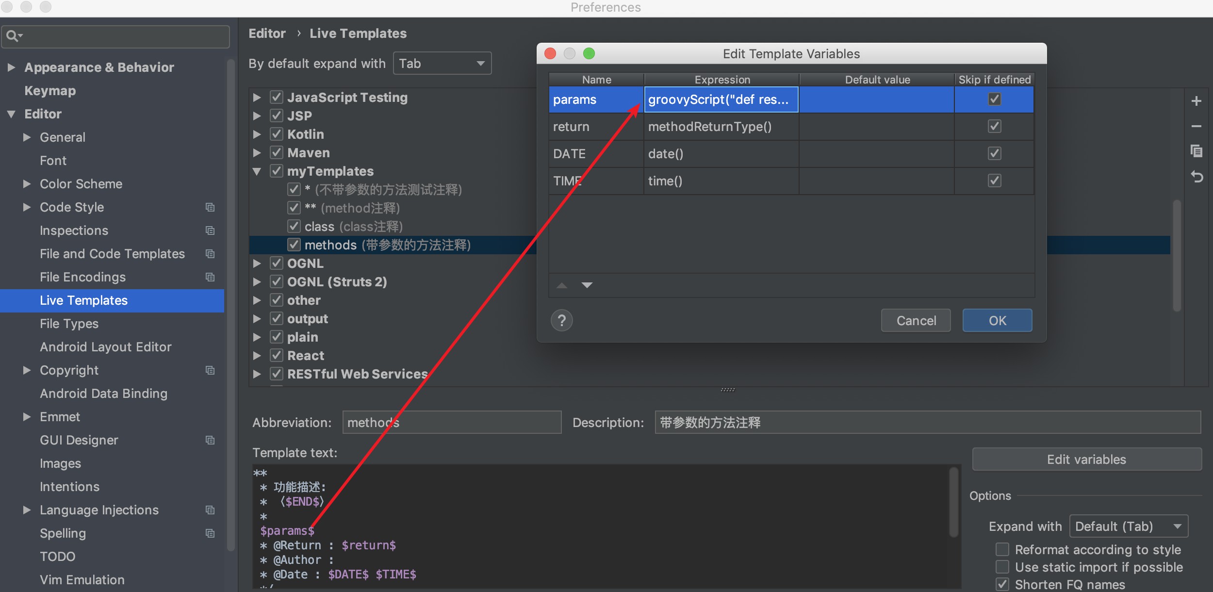Open the help question mark button
Viewport: 1213px width, 592px height.
[x=561, y=320]
